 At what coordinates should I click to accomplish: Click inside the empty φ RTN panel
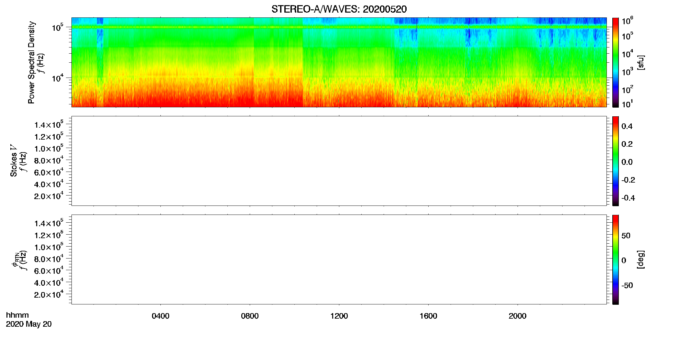[339, 259]
